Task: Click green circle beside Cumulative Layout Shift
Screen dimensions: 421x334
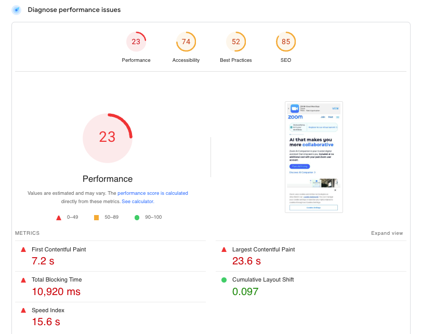Action: 224,280
